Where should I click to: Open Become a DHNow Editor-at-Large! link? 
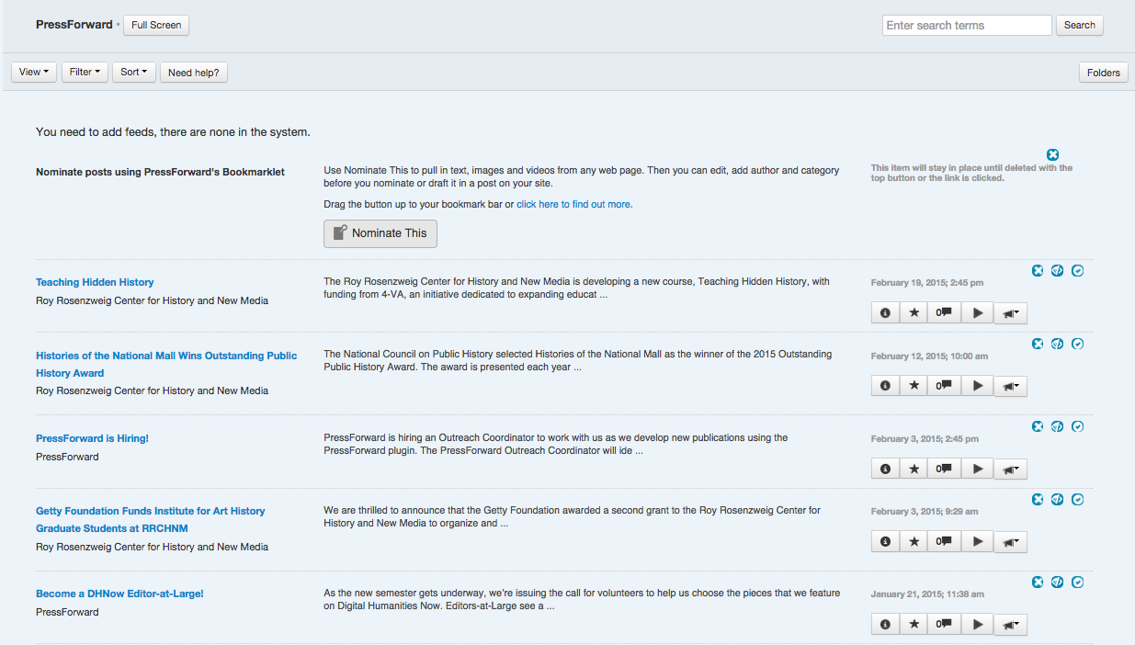[119, 594]
